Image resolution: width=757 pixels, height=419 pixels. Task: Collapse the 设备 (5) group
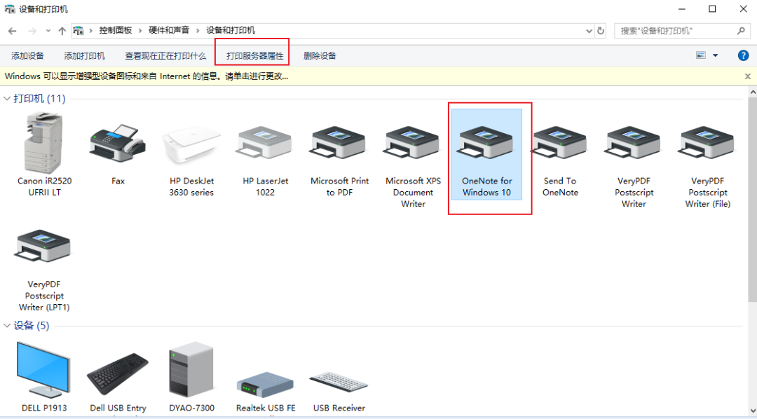[x=7, y=325]
